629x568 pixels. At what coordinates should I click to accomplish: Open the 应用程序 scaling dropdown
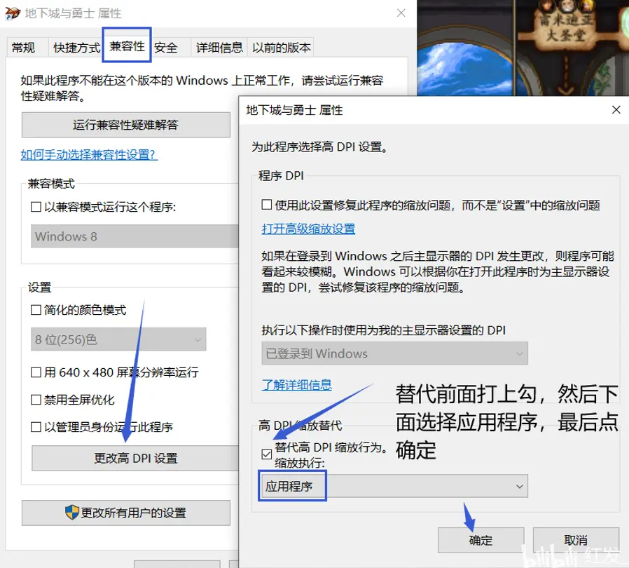point(395,487)
